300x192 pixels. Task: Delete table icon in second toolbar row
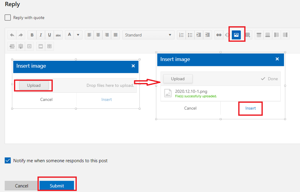(x=29, y=46)
